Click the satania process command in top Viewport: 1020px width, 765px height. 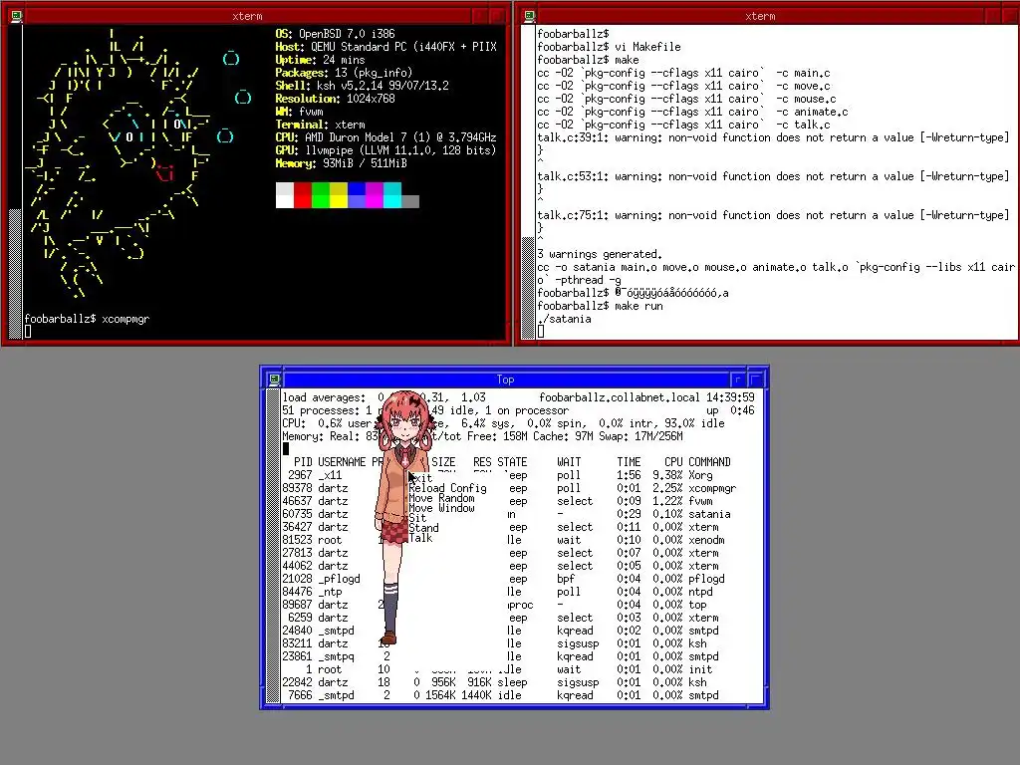(709, 514)
